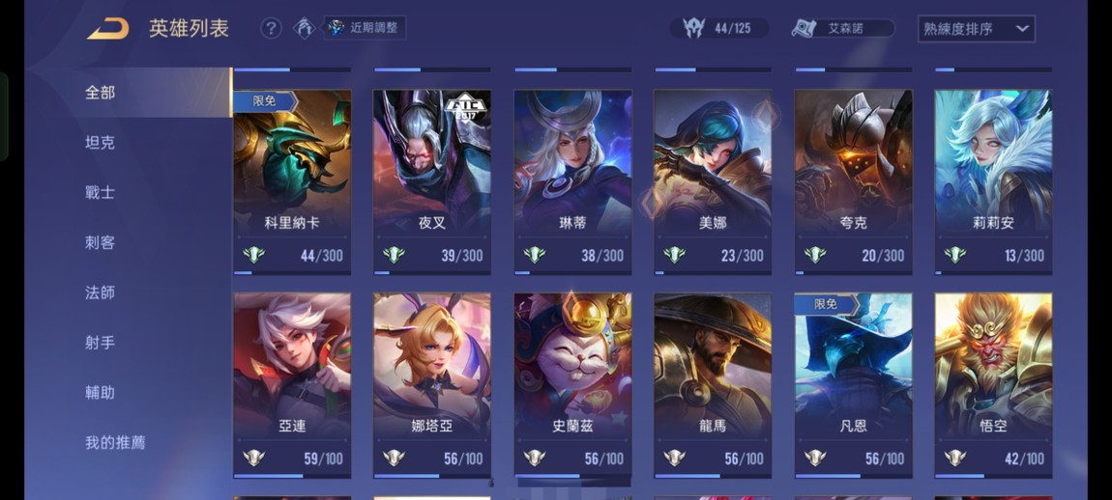Click silver mastery badge on 亞連 card
The width and height of the screenshot is (1112, 500).
[x=253, y=458]
